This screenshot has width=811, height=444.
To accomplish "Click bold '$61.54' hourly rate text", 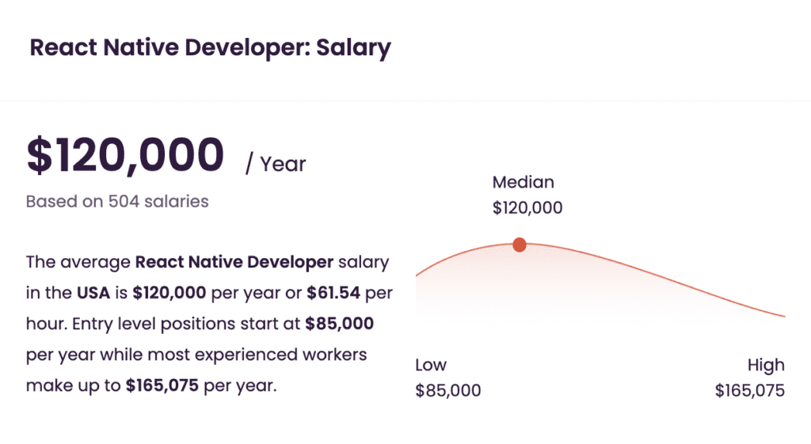I will tap(333, 293).
